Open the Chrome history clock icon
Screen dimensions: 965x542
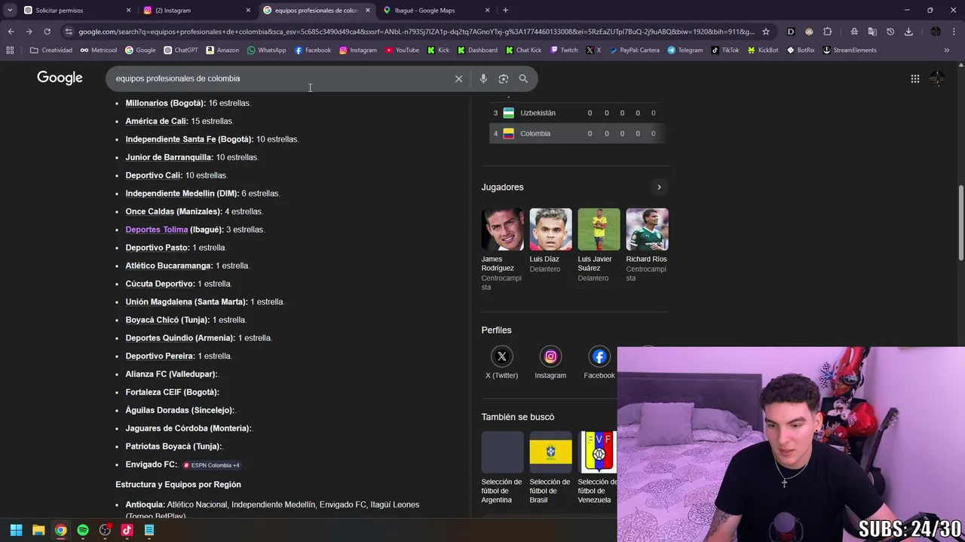[x=890, y=32]
